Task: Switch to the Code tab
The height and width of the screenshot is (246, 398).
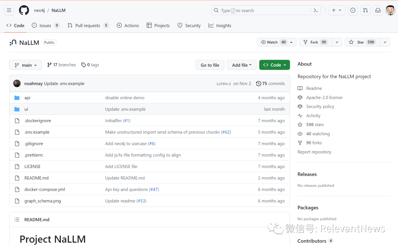Action: (x=15, y=25)
